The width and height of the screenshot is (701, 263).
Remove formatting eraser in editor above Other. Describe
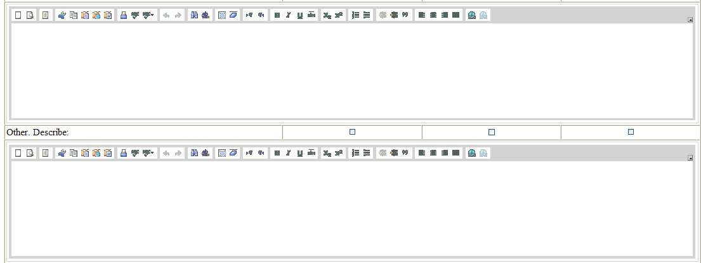(233, 15)
